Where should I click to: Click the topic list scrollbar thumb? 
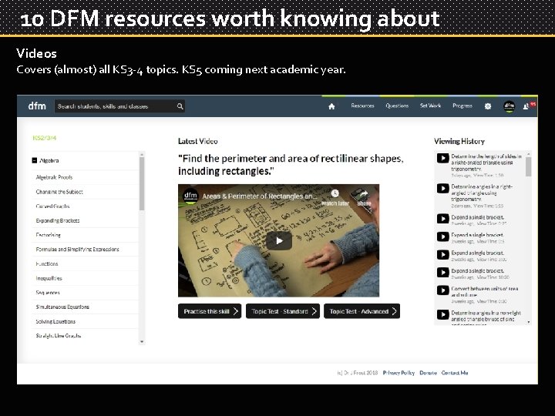(x=142, y=183)
